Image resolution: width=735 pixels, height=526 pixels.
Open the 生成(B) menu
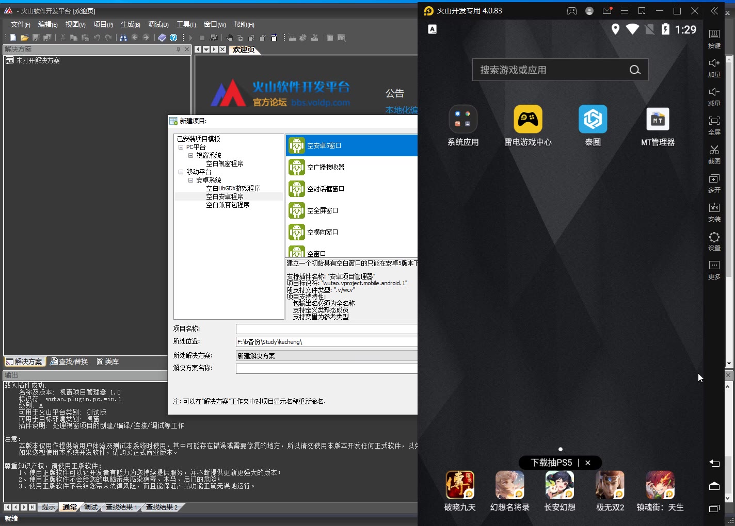(131, 24)
